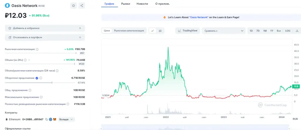Set chart range to 1M
The width and height of the screenshot is (301, 130).
265,30
